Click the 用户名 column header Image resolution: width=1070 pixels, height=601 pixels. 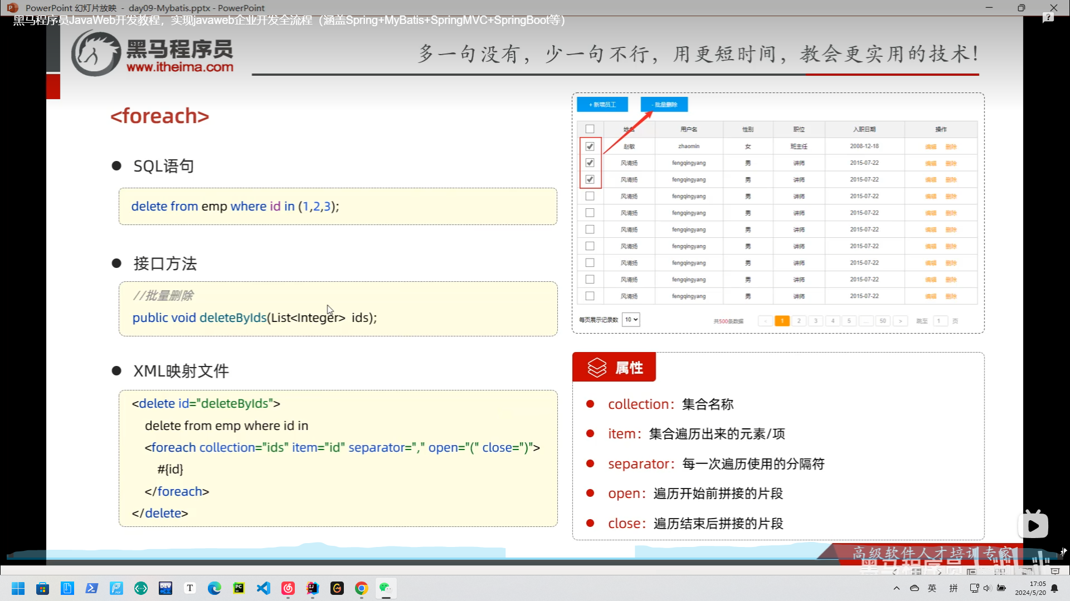click(689, 129)
